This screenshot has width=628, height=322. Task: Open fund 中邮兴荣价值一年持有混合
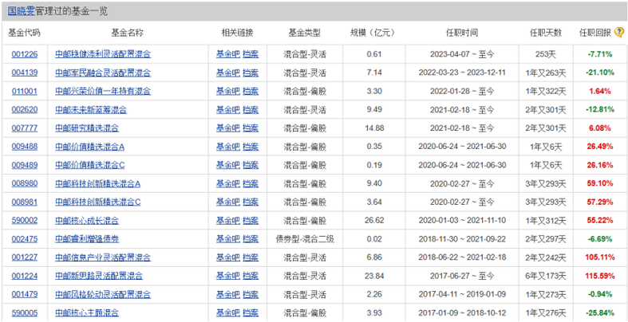coord(103,91)
